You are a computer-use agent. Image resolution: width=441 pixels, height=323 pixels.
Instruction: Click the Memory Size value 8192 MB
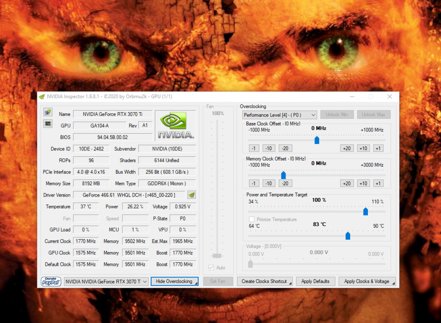(91, 184)
